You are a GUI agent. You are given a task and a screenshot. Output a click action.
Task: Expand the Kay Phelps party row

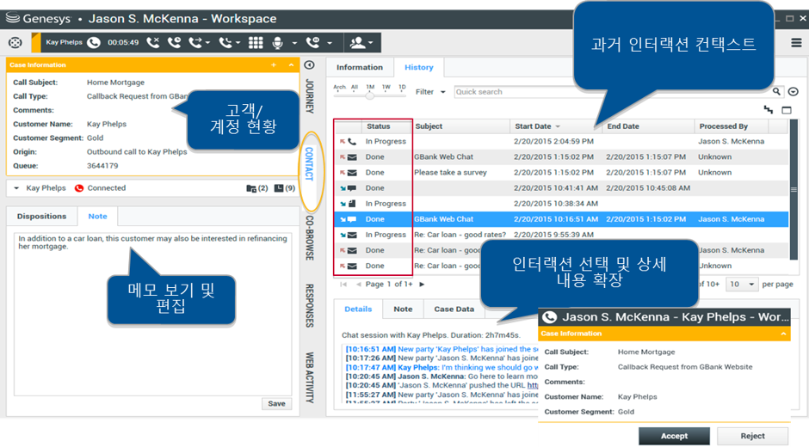[17, 187]
